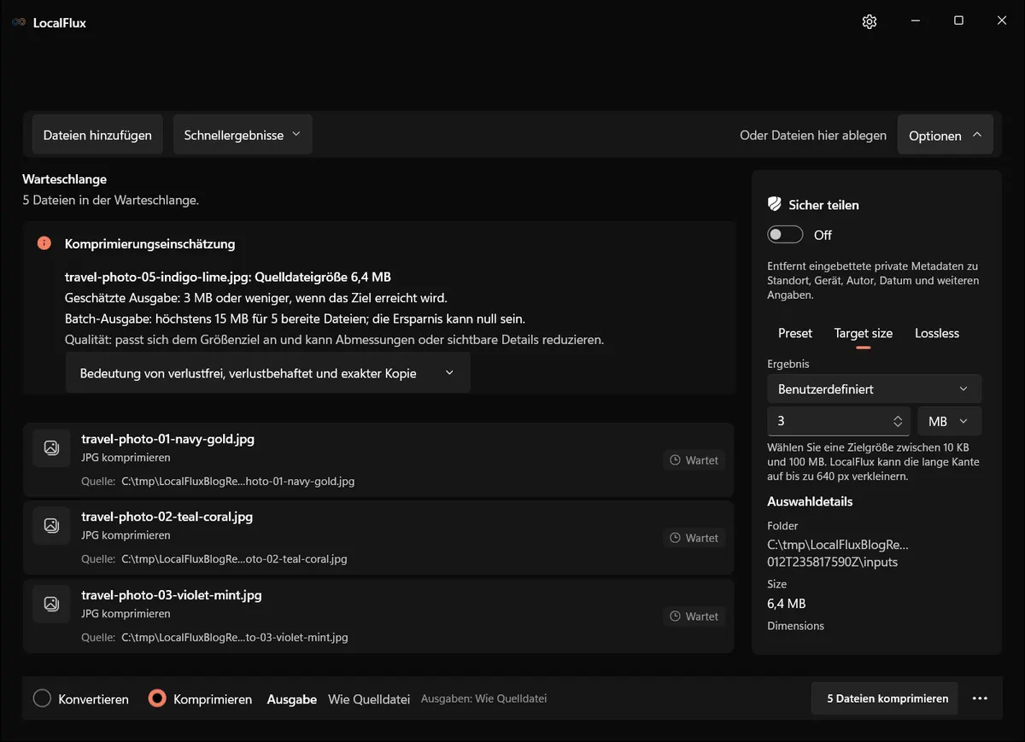Click the 6,4 MB size value

point(787,604)
